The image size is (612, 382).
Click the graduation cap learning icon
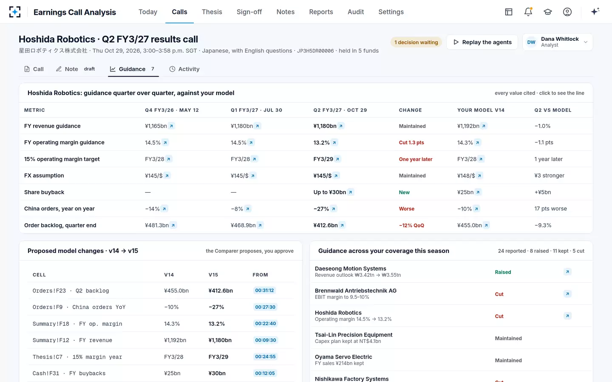click(x=548, y=12)
